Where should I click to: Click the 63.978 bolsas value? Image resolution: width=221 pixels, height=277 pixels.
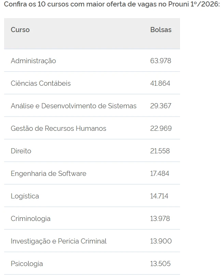tap(161, 61)
